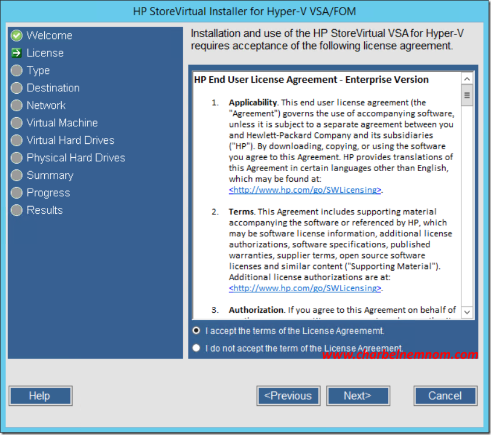Click the license scrollbar thumb
491x435 pixels.
tap(467, 96)
